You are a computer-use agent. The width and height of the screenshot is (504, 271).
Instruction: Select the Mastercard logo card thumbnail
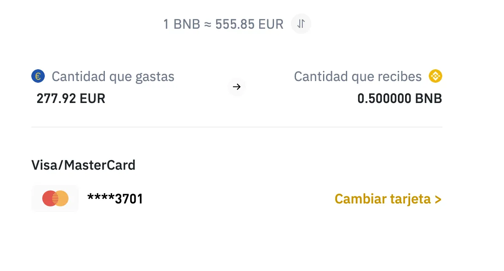(55, 198)
